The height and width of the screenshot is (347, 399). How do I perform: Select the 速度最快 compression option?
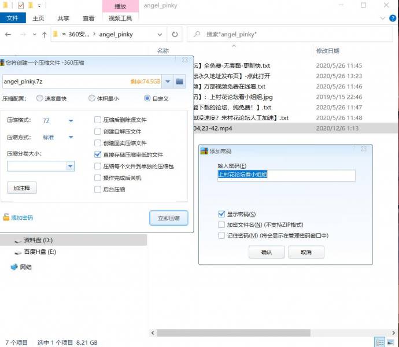pyautogui.click(x=40, y=98)
